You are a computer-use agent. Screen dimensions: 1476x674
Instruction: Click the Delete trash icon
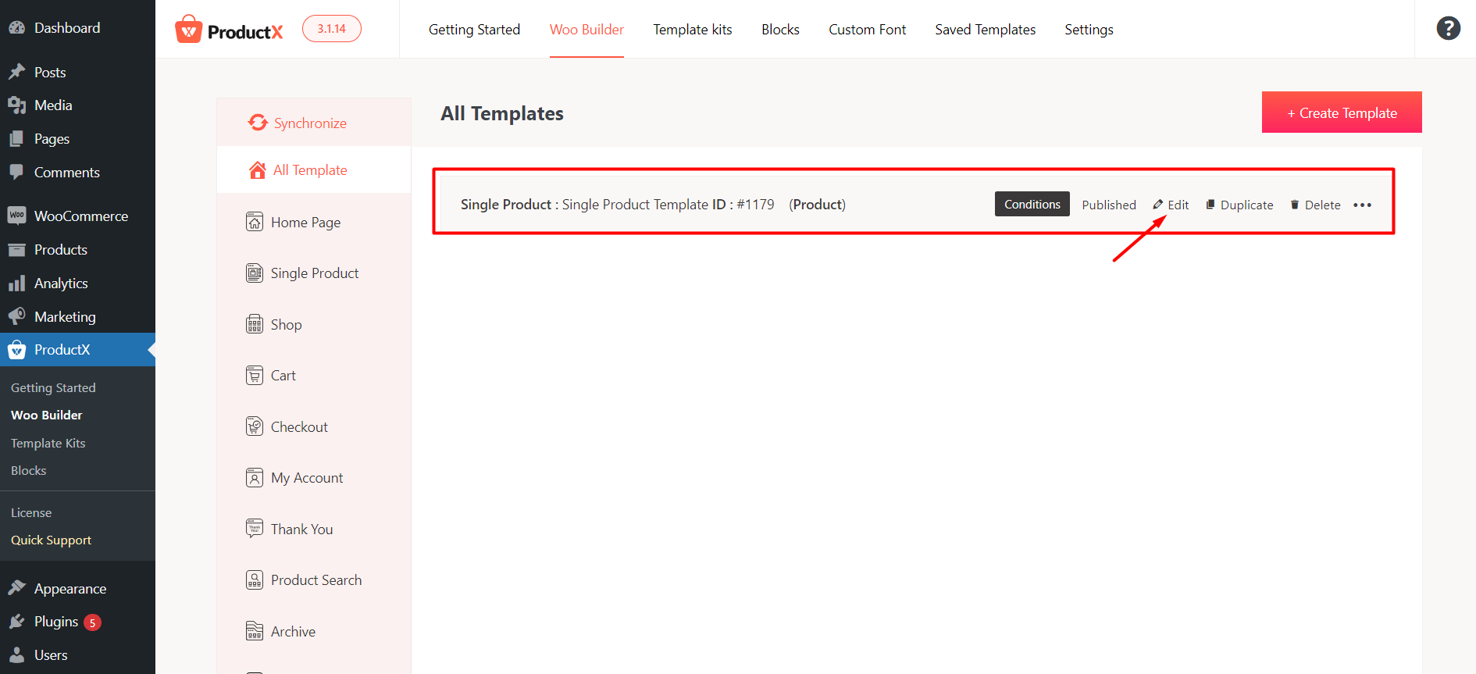tap(1295, 205)
